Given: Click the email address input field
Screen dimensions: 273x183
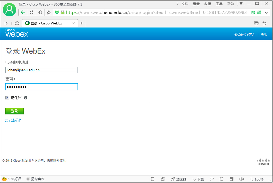Looking at the screenshot, I should pos(42,70).
